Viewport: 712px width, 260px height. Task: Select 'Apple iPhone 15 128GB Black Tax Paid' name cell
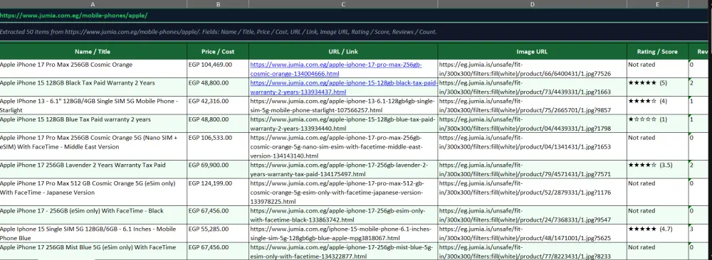click(93, 87)
